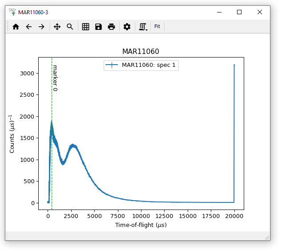Viewport: 282px width, 251px height.
Task: Save the figure with disk icon
Action: tap(98, 27)
